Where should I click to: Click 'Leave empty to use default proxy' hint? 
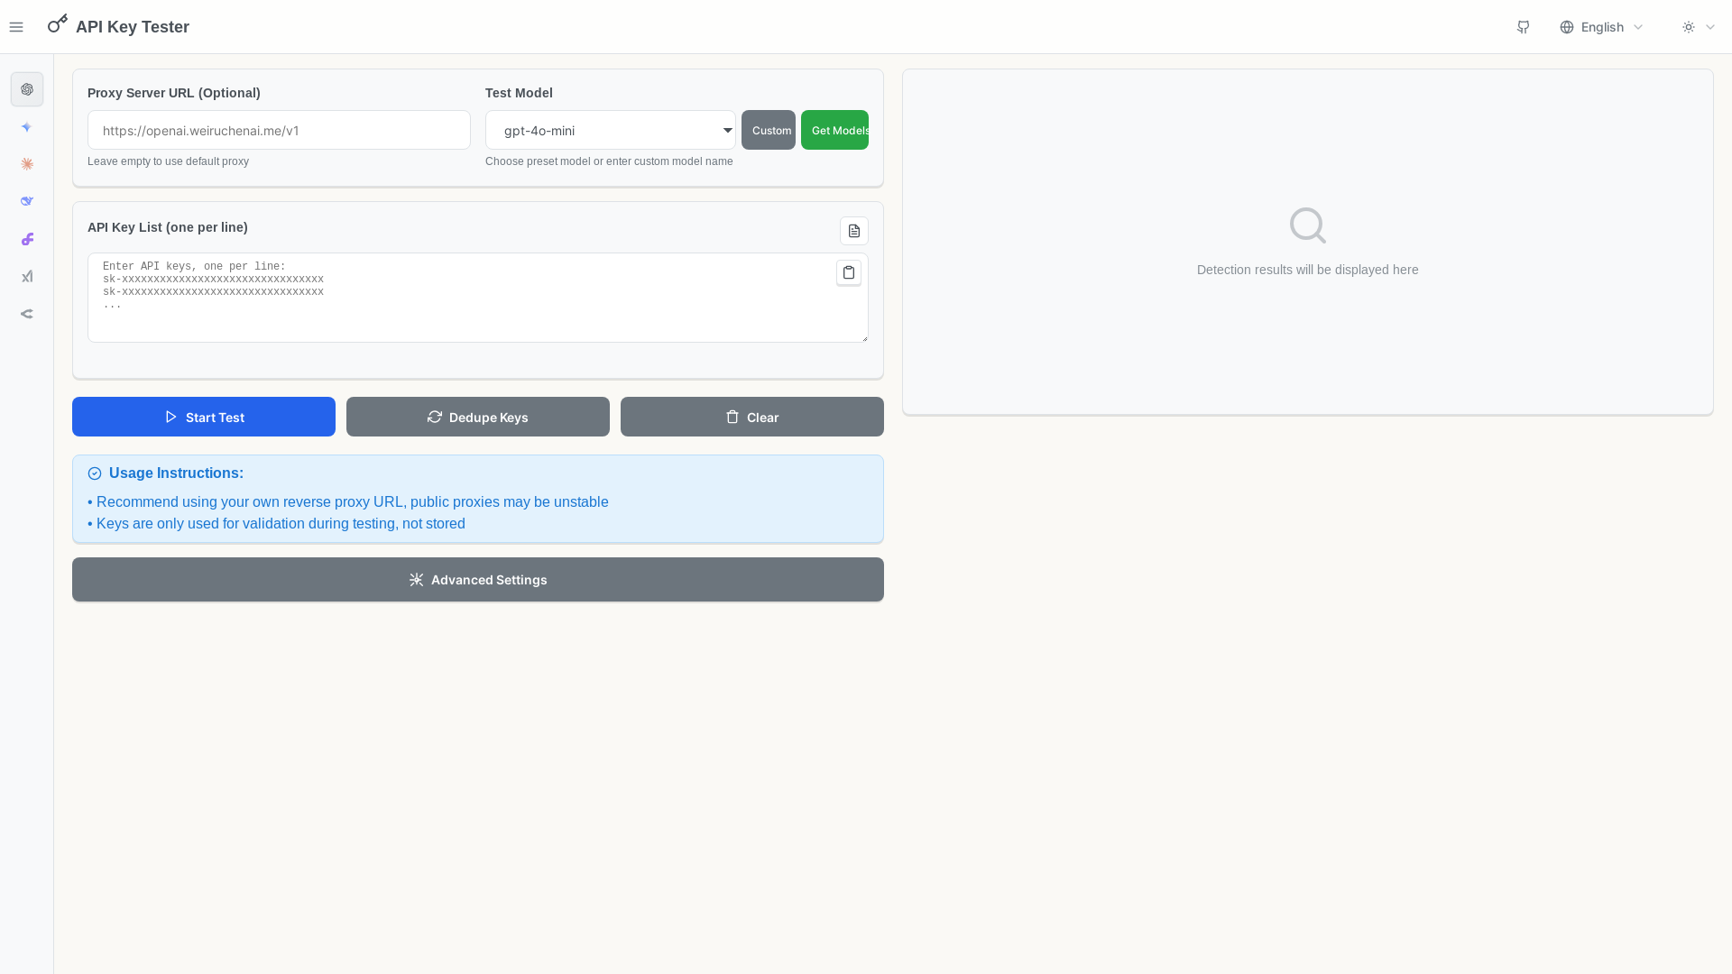168,161
